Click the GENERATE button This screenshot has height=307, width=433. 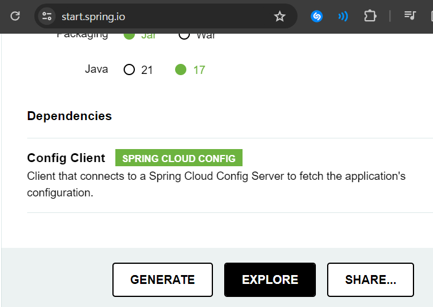[x=162, y=280]
